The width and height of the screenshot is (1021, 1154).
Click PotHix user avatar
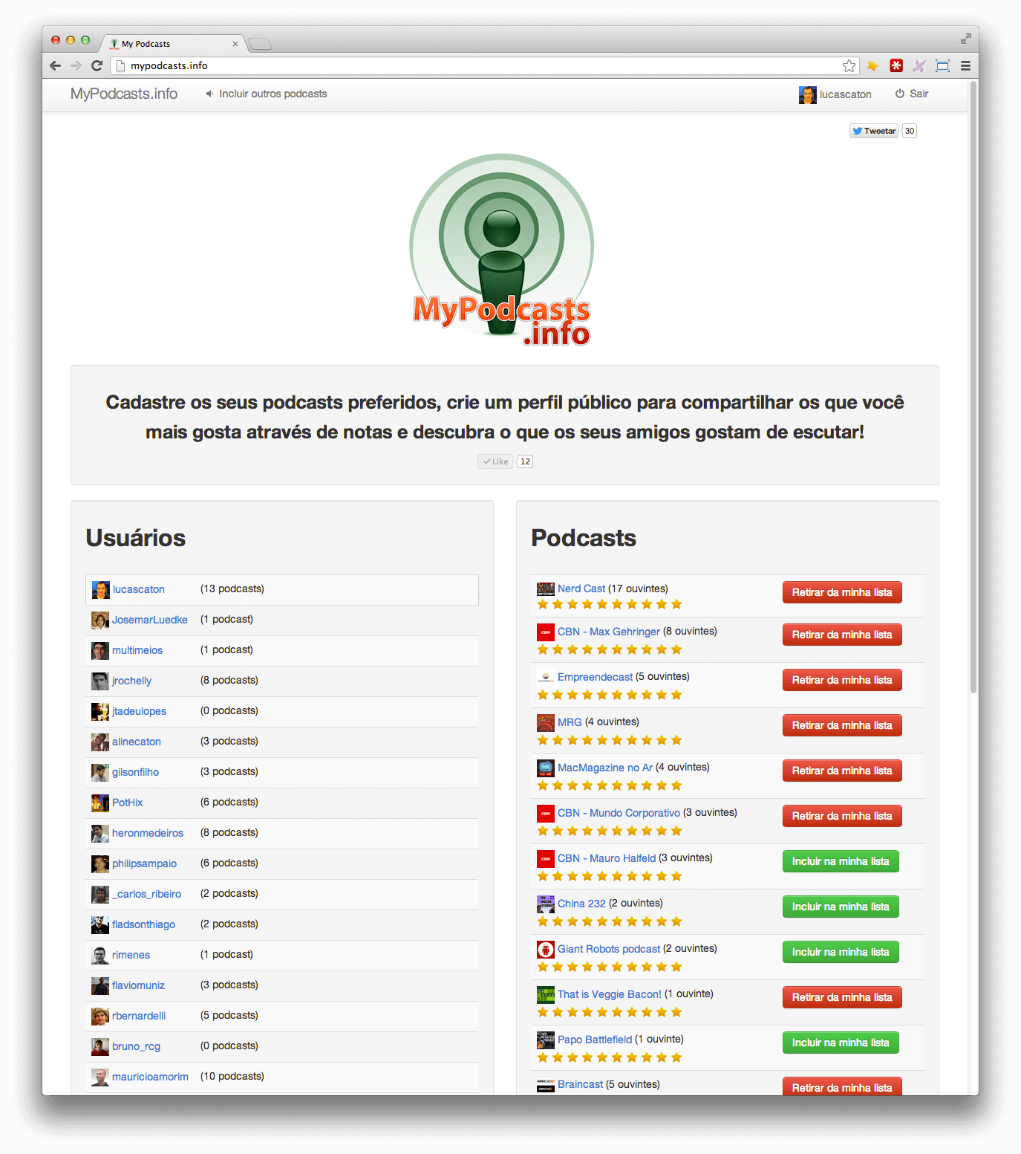(x=100, y=803)
